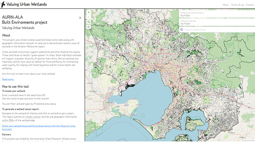Open the Share your wetland observations link
The width and height of the screenshot is (255, 143).
click(39, 127)
